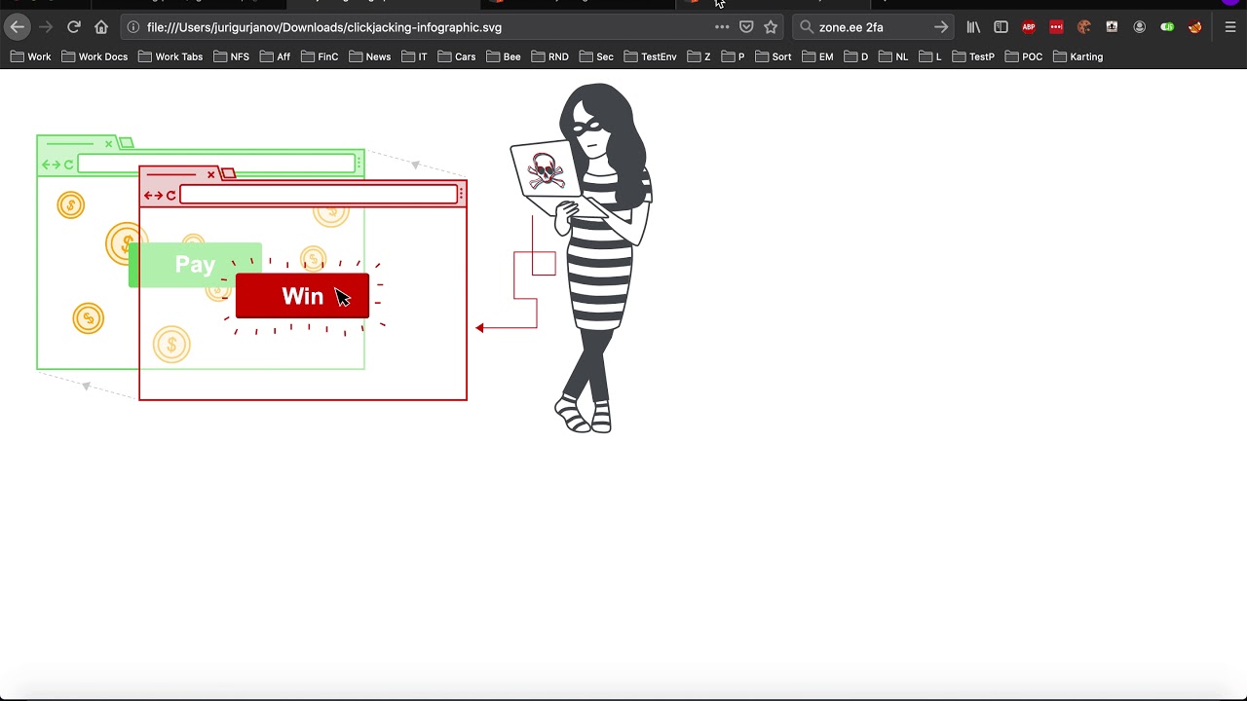Image resolution: width=1247 pixels, height=701 pixels.
Task: Open the RND bookmarks folder
Action: [549, 56]
